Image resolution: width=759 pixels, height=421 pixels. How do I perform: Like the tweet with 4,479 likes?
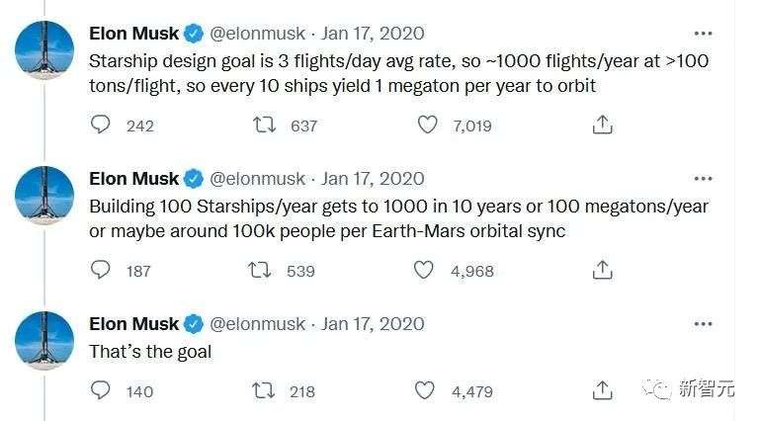426,390
